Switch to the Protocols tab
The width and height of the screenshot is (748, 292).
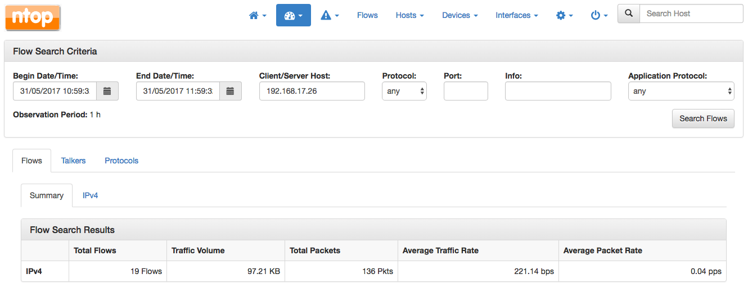(x=121, y=161)
